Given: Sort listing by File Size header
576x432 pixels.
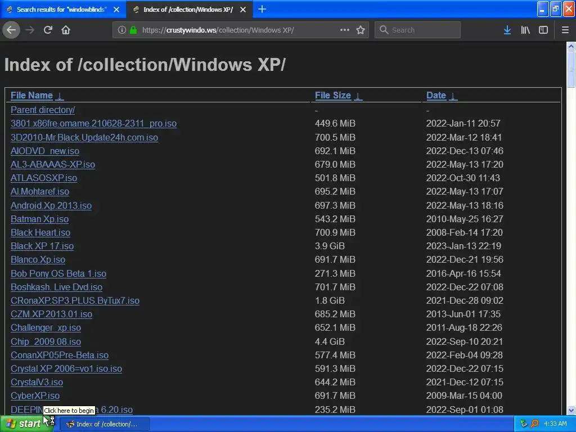Looking at the screenshot, I should [333, 96].
